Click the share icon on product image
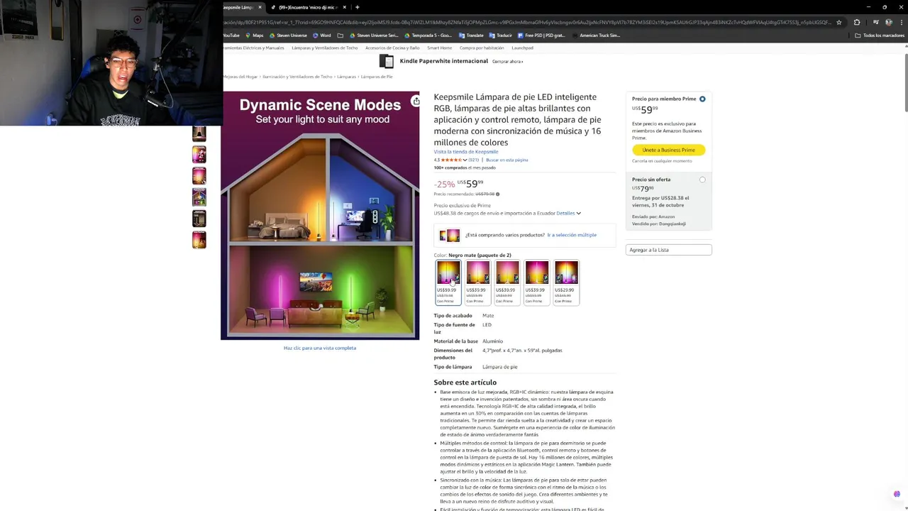The height and width of the screenshot is (511, 908). (x=416, y=101)
